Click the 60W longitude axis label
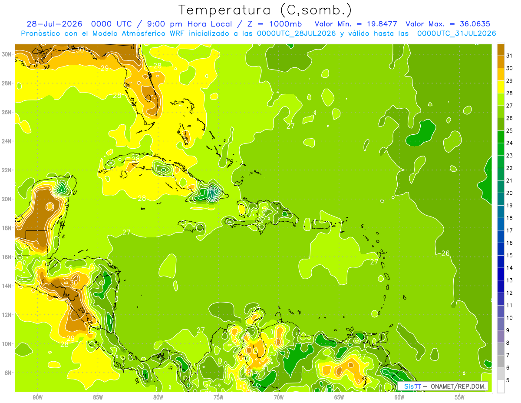521x403 pixels. tap(399, 397)
